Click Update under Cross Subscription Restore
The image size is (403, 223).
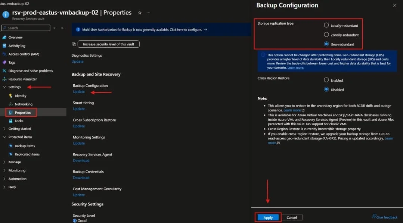[79, 126]
